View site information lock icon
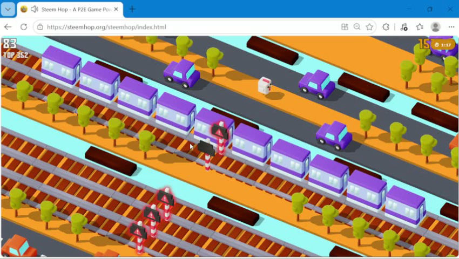 [40, 27]
